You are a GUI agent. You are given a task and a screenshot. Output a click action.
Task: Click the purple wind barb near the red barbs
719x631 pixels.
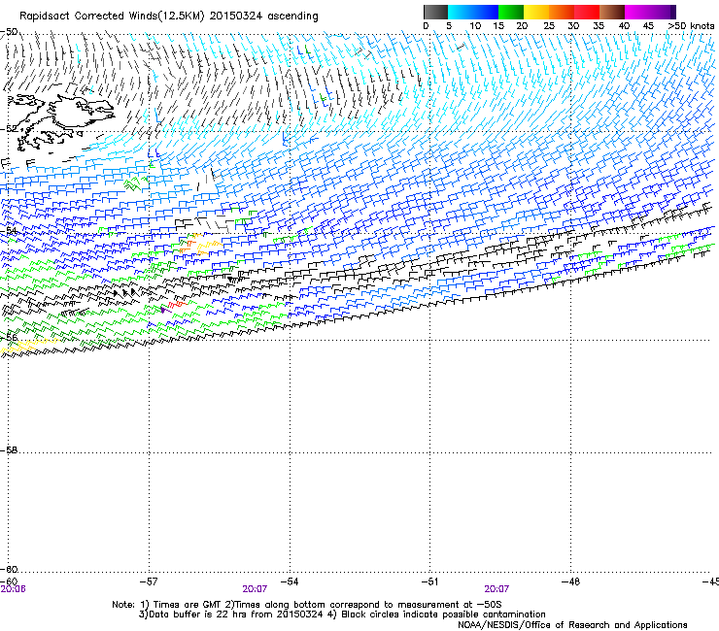tap(165, 311)
